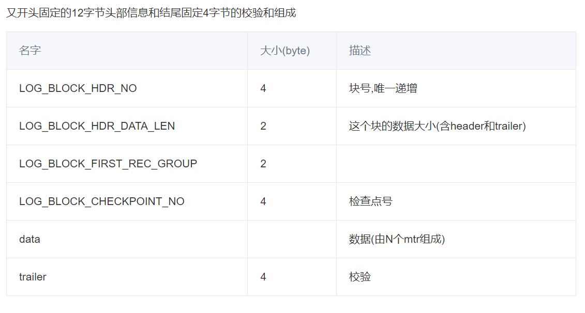The image size is (585, 313).
Task: Select the LOG_BLOCK_CHECKPOINT_NO cell
Action: pyautogui.click(x=127, y=201)
